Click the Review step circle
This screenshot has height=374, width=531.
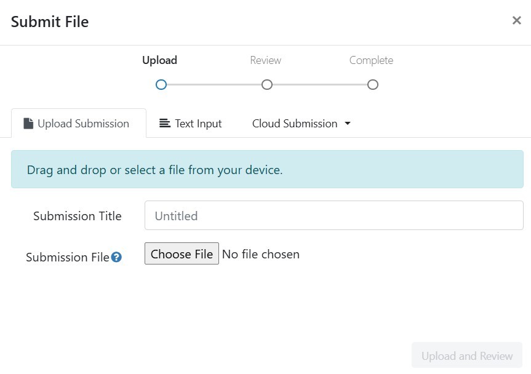pos(267,85)
